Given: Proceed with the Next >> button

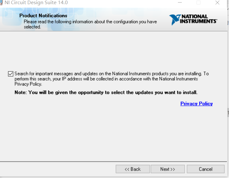Looking at the screenshot, I should [x=168, y=169].
